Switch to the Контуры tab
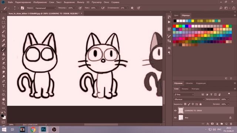This screenshot has width=237, height=133. (195, 89)
